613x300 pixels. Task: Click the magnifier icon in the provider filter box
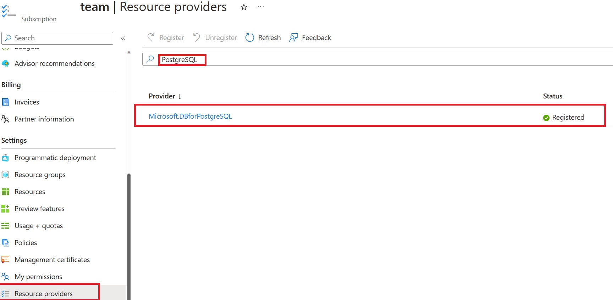150,59
